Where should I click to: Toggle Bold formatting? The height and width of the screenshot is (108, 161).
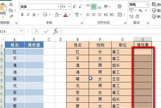coord(22,15)
